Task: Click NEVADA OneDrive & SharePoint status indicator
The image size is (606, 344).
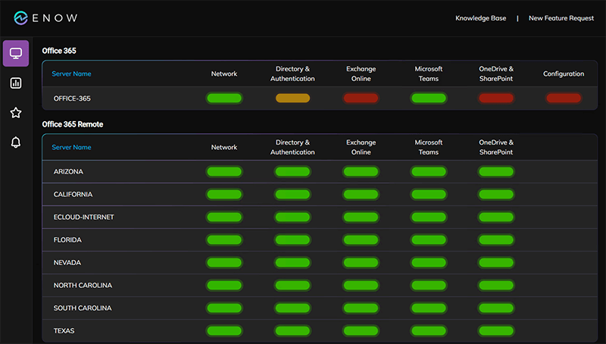Action: (496, 263)
